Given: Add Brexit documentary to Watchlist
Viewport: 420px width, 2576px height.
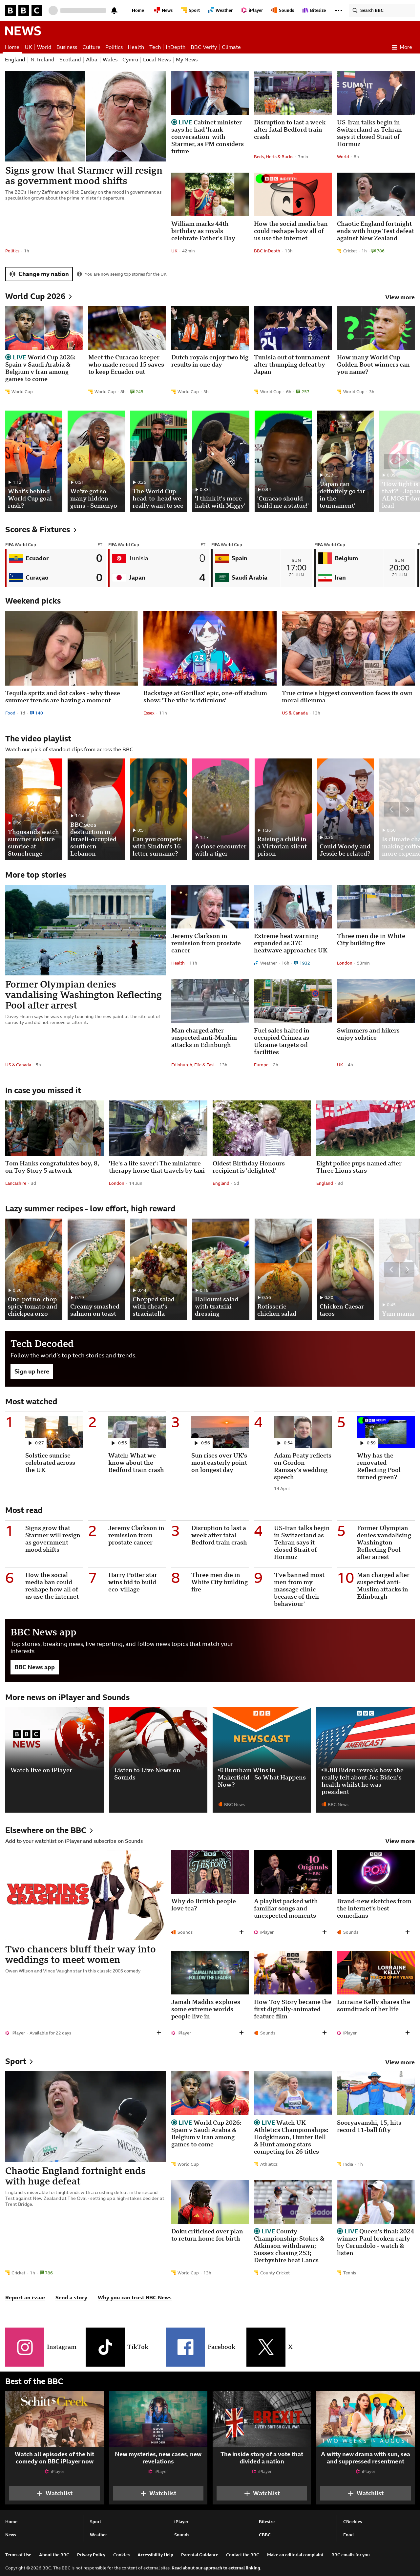Looking at the screenshot, I should pos(262,2493).
